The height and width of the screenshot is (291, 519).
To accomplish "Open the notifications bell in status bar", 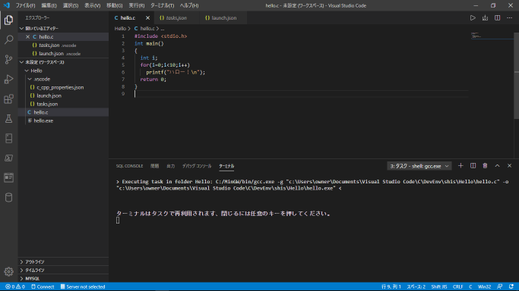I will (x=511, y=286).
